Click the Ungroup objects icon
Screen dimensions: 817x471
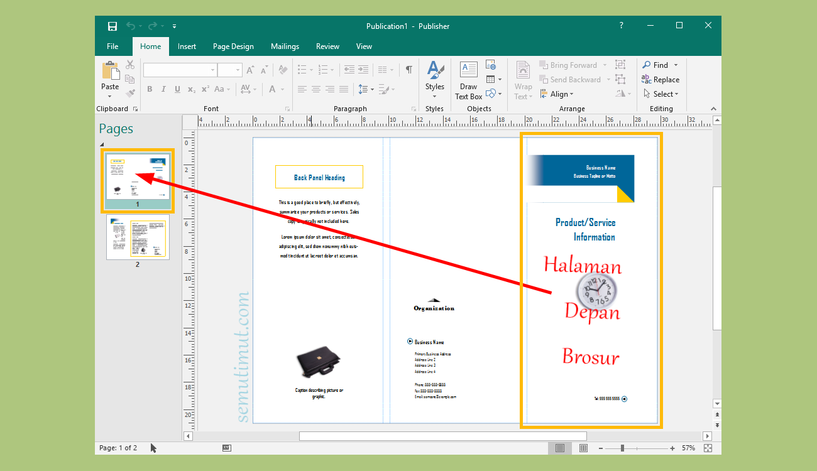(x=620, y=79)
